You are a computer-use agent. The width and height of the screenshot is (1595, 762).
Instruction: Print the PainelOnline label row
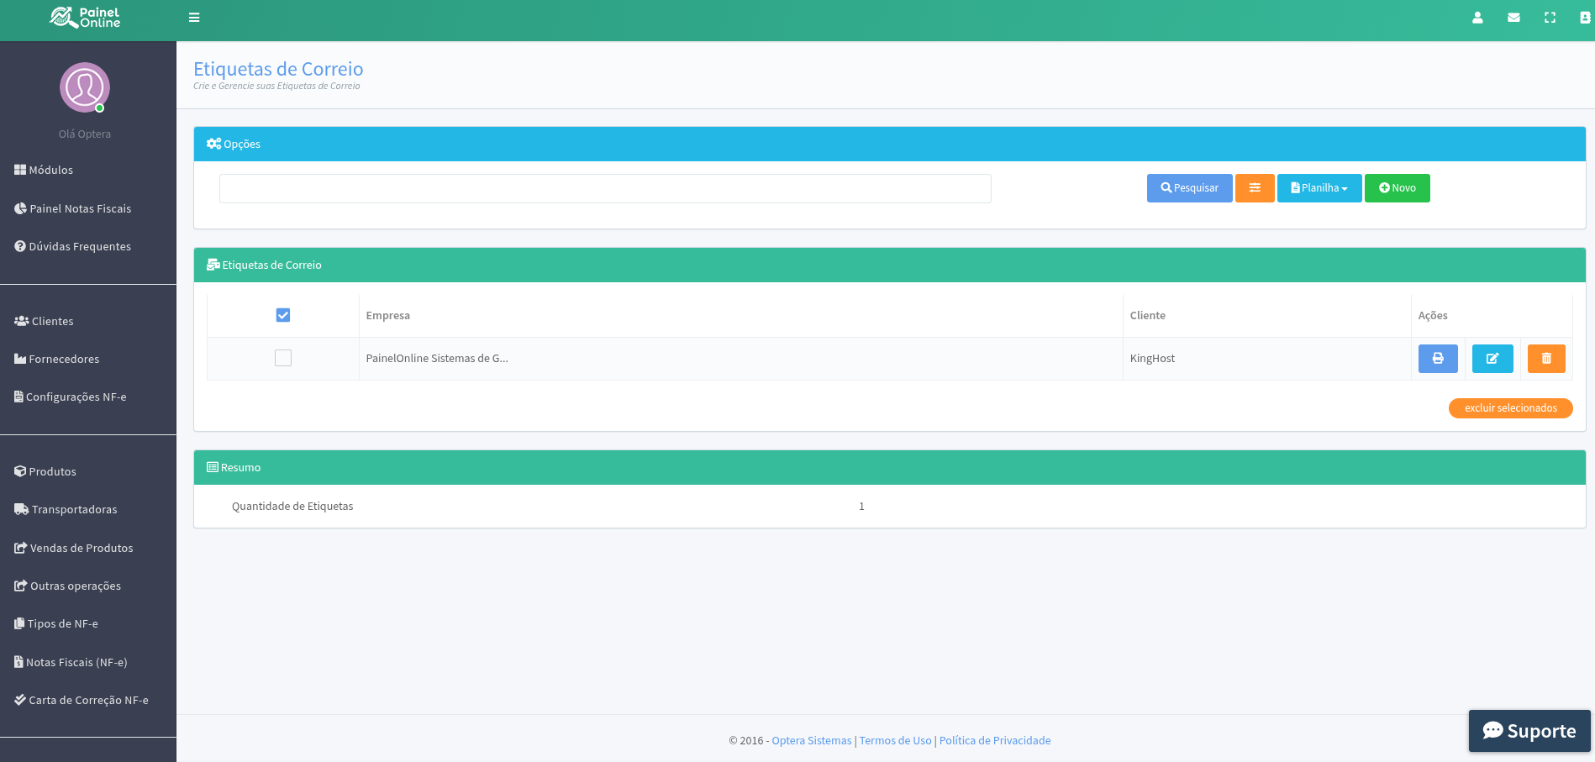(1438, 359)
